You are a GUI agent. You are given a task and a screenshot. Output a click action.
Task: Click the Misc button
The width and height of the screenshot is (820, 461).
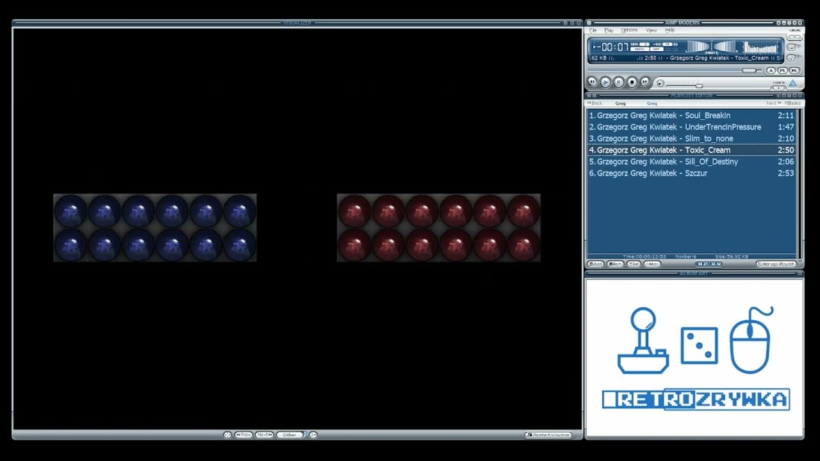(652, 264)
